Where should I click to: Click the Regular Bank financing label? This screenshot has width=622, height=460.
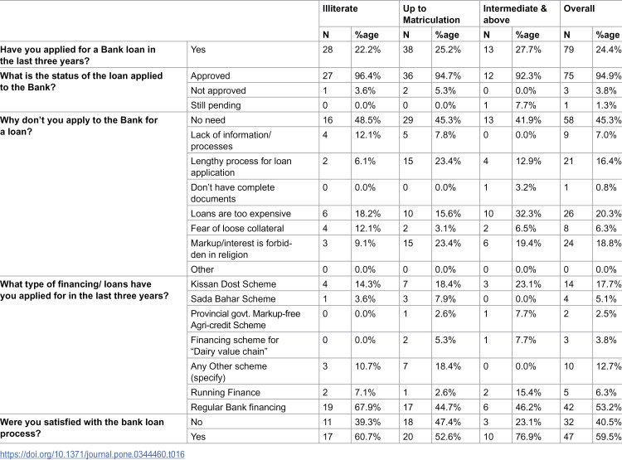pyautogui.click(x=238, y=407)
